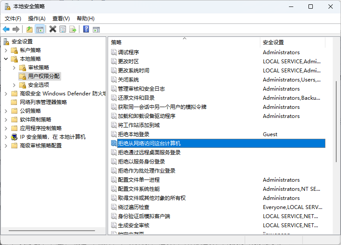Click the 帐户策略 folder icon
Viewport: 341px width, 245px height.
(x=14, y=50)
